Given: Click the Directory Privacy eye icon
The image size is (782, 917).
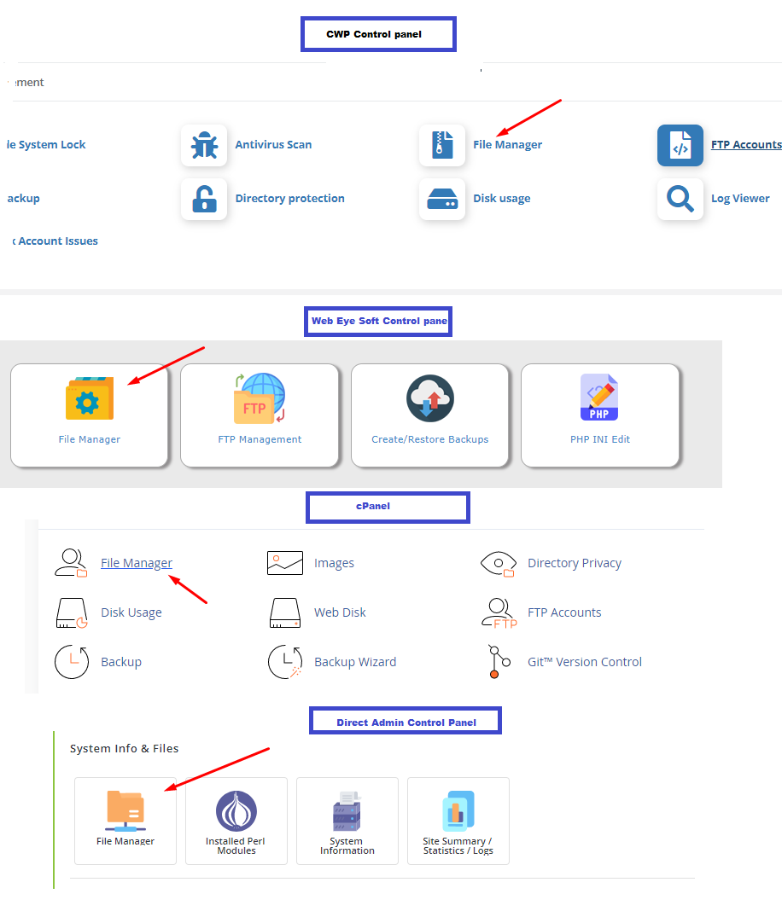Looking at the screenshot, I should 498,564.
